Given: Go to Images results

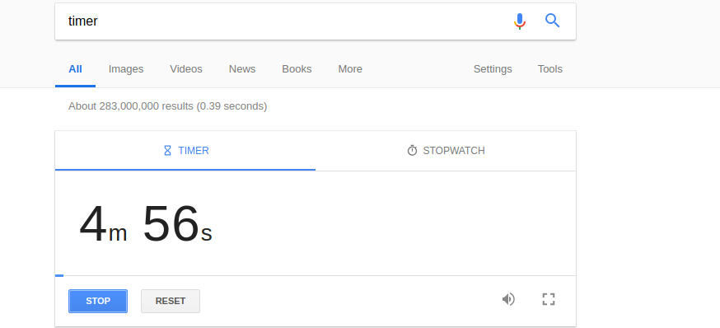Looking at the screenshot, I should tap(126, 69).
